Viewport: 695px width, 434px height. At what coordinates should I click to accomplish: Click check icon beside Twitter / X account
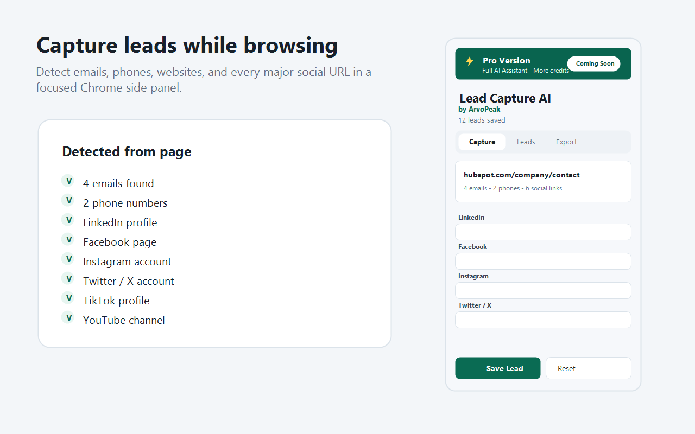pos(67,279)
